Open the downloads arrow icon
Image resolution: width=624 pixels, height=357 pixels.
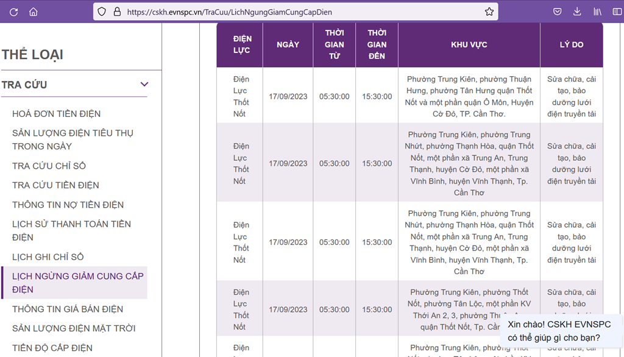point(577,12)
